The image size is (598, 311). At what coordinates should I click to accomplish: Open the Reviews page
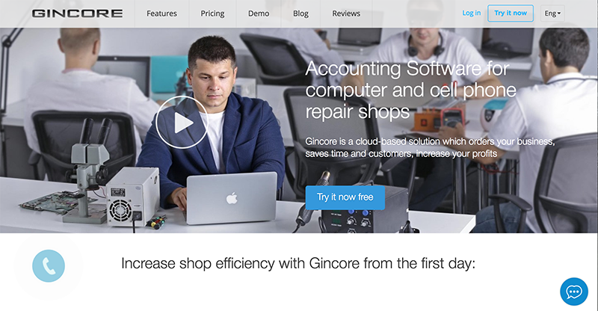click(346, 13)
